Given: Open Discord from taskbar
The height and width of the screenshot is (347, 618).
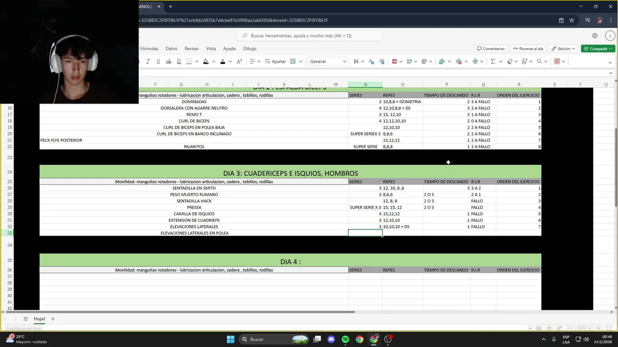Looking at the screenshot, I should (x=331, y=339).
